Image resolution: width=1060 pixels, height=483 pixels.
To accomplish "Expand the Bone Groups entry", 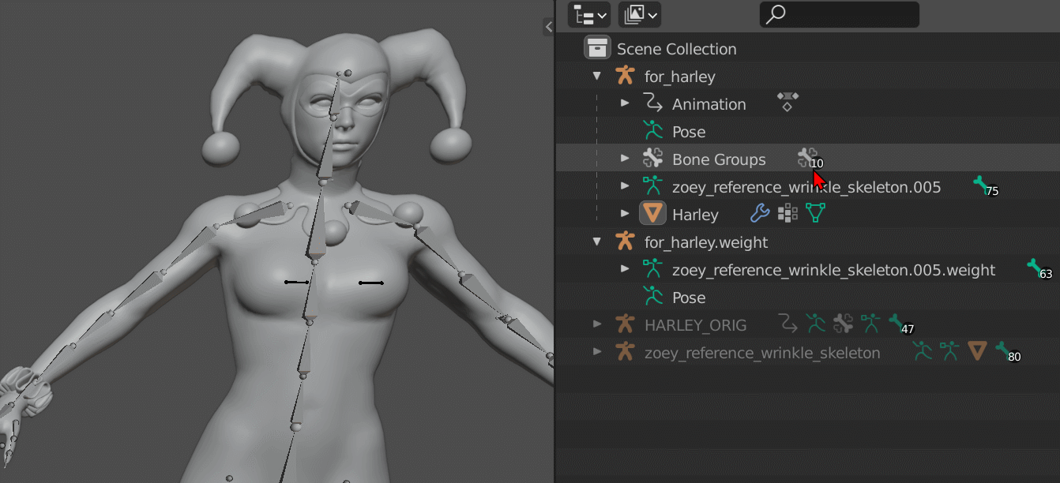I will pos(625,159).
